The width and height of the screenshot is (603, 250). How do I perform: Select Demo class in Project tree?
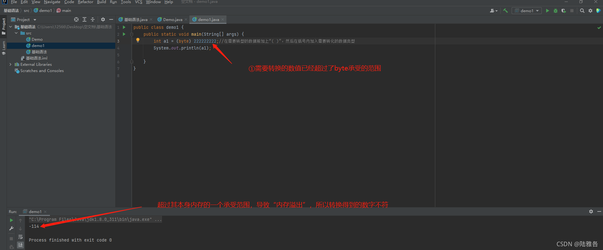click(35, 39)
